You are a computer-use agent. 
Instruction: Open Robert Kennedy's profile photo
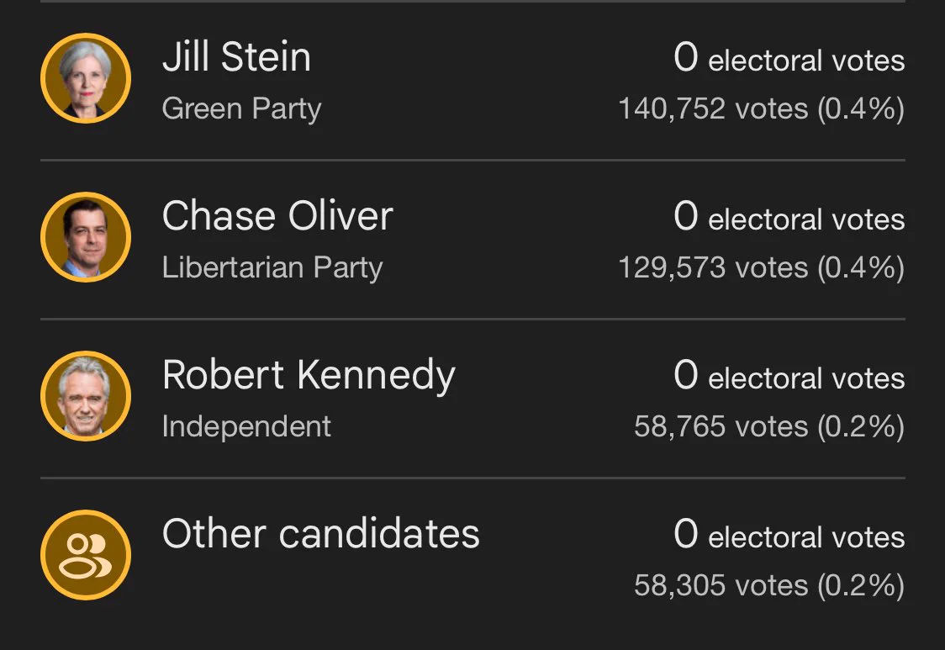[86, 396]
